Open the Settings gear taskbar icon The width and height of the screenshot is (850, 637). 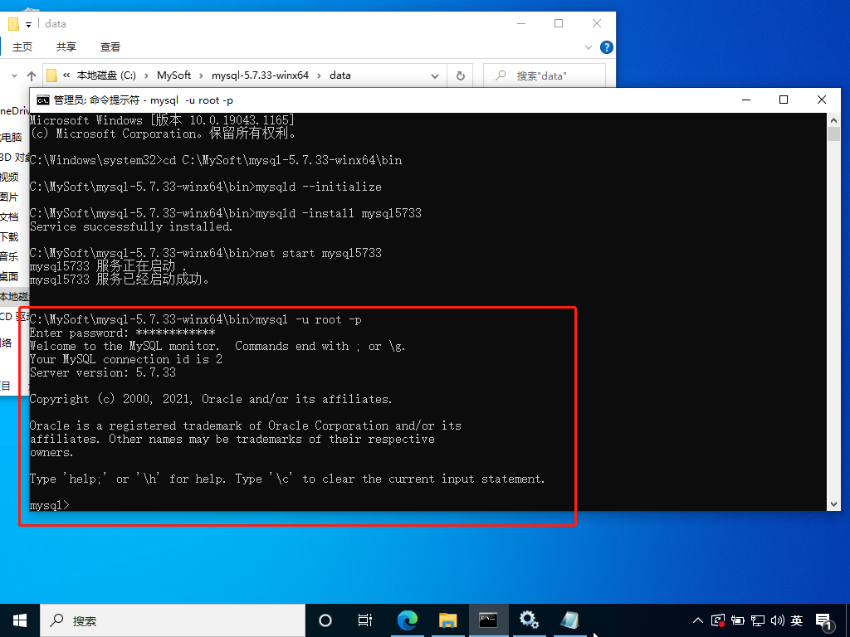(x=529, y=620)
